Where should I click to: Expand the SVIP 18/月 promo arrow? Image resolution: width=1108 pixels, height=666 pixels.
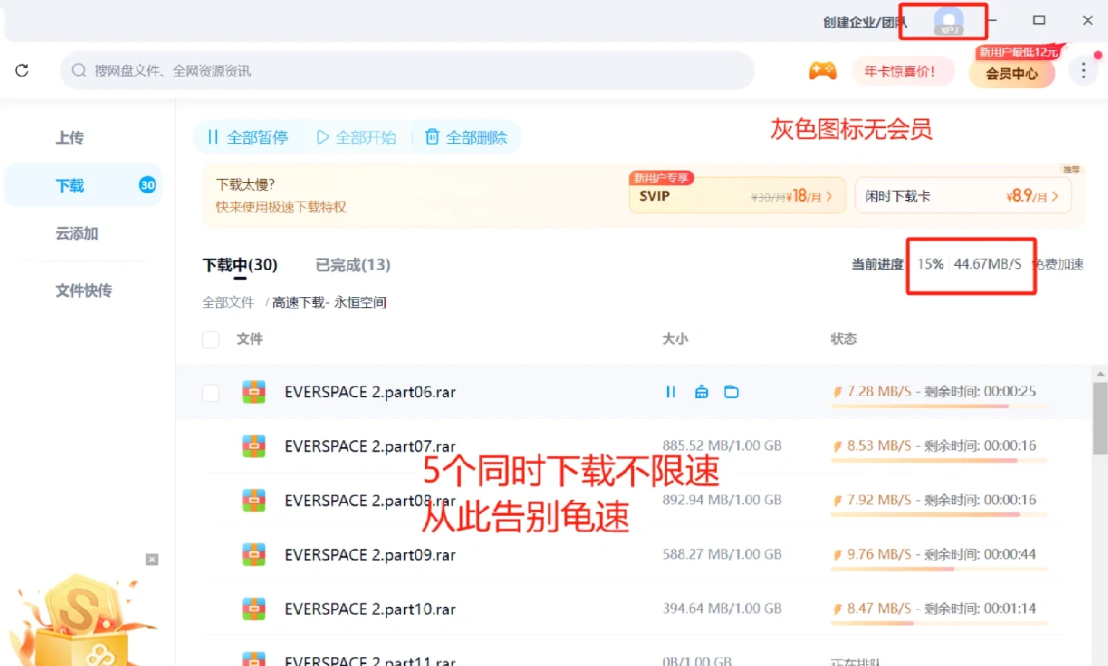(x=831, y=195)
